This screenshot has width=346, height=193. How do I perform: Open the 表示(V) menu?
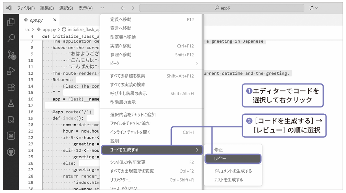[x=86, y=8]
